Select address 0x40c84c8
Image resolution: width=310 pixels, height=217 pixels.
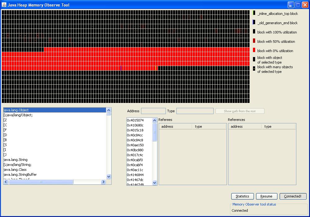click(139, 140)
